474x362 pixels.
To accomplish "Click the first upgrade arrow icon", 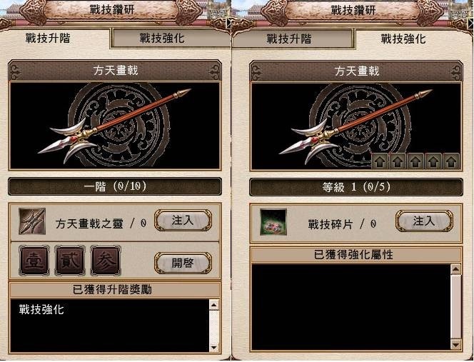I will 380,161.
